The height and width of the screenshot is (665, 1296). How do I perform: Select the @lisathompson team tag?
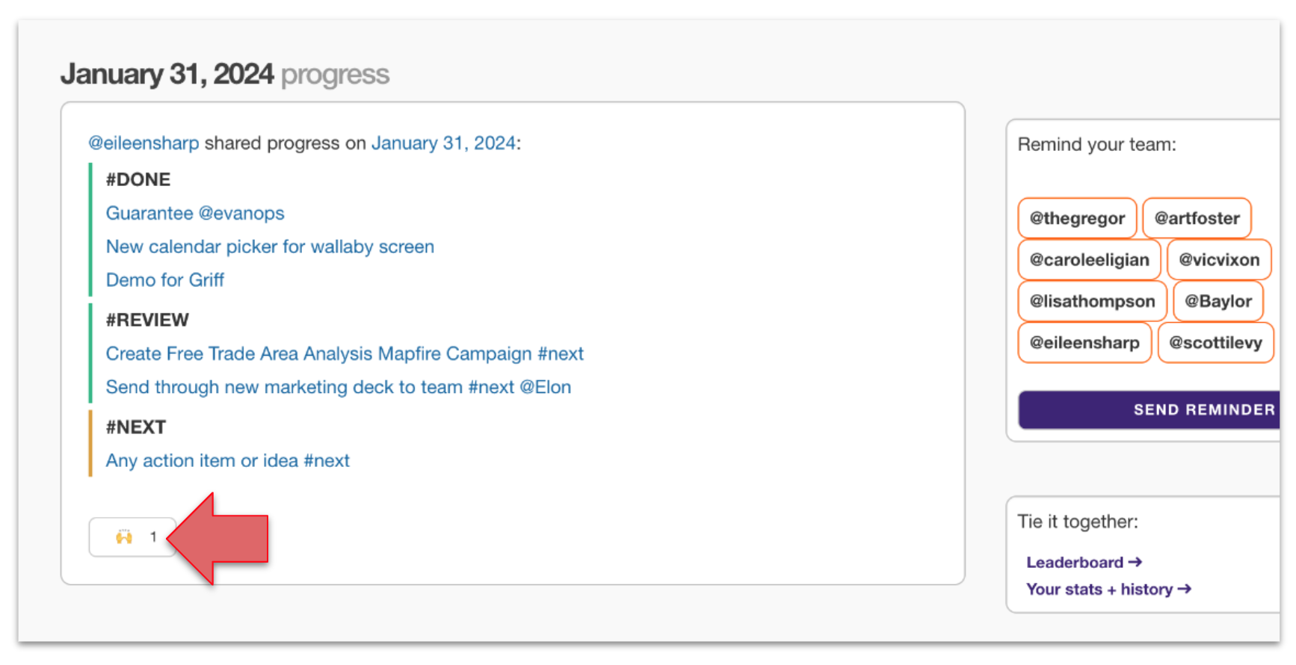1092,301
